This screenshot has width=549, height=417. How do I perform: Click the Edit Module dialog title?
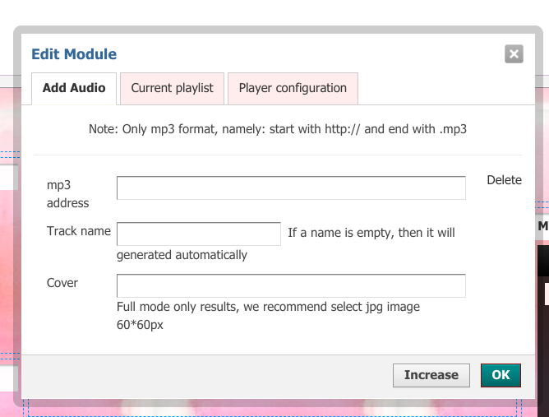click(x=74, y=54)
